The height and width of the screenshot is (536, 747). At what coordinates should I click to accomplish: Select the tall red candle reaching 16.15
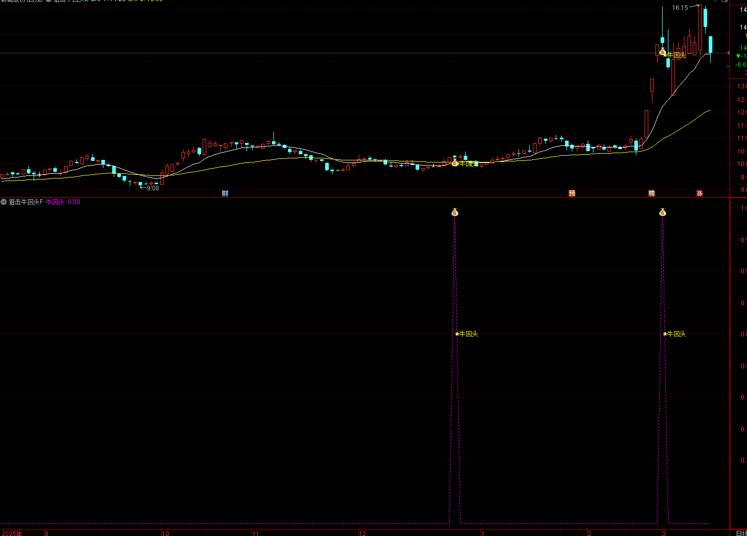click(700, 28)
